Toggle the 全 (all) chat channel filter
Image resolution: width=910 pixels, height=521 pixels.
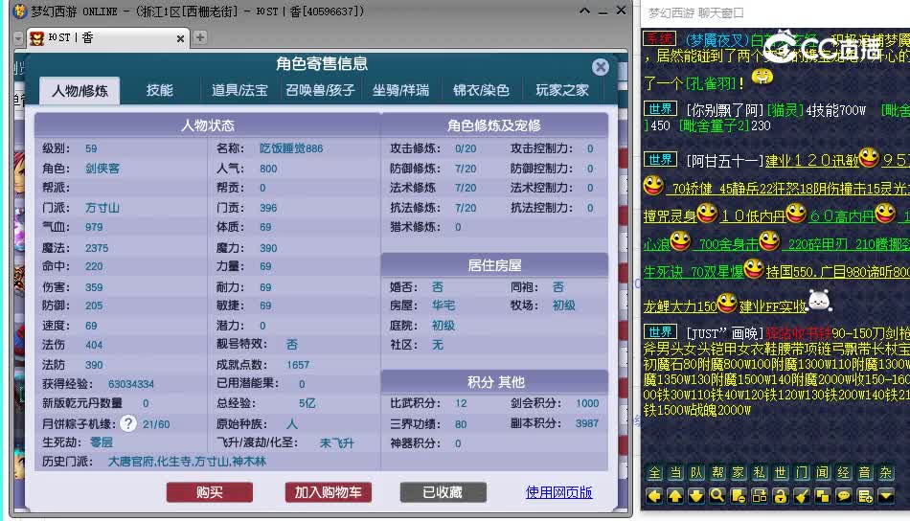point(654,473)
